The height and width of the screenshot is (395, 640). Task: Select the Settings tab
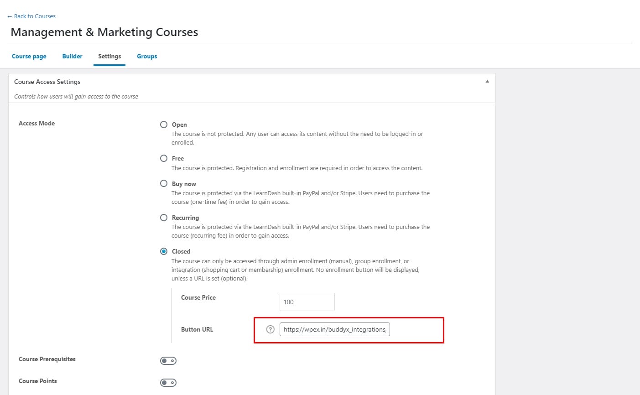coord(109,56)
